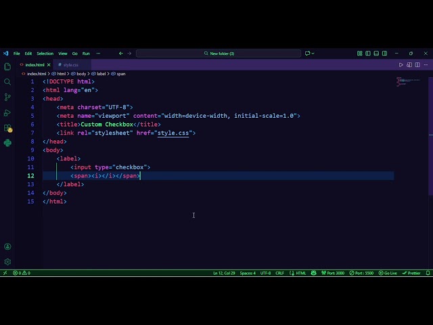Open the Search view in the activity bar
Image resolution: width=433 pixels, height=325 pixels.
click(x=7, y=82)
